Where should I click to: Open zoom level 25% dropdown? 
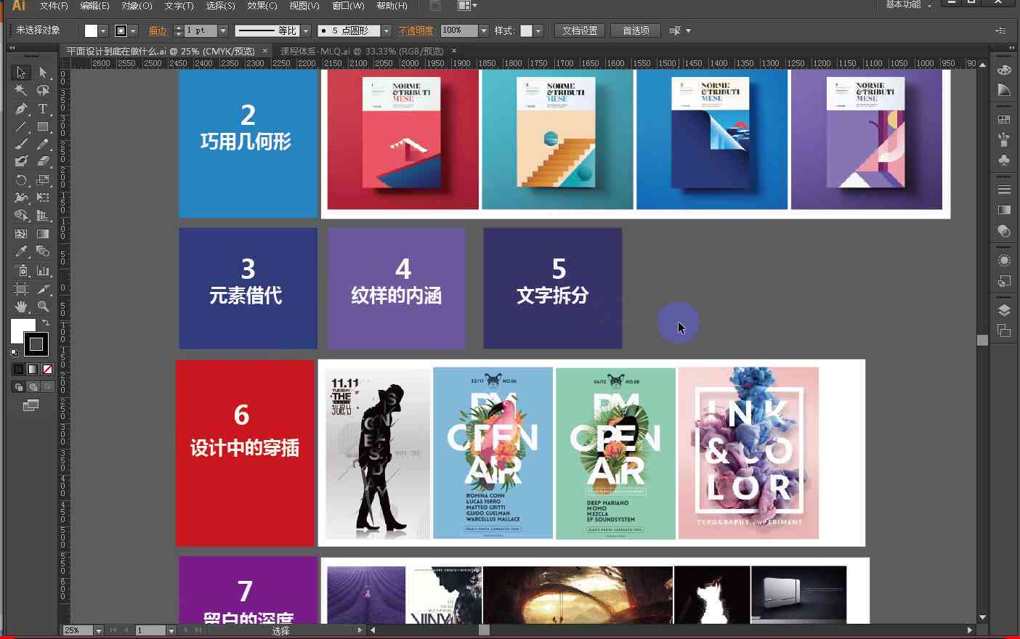(99, 630)
